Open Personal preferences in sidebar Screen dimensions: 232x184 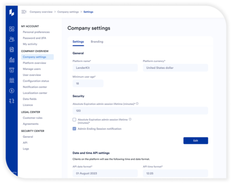coord(36,32)
